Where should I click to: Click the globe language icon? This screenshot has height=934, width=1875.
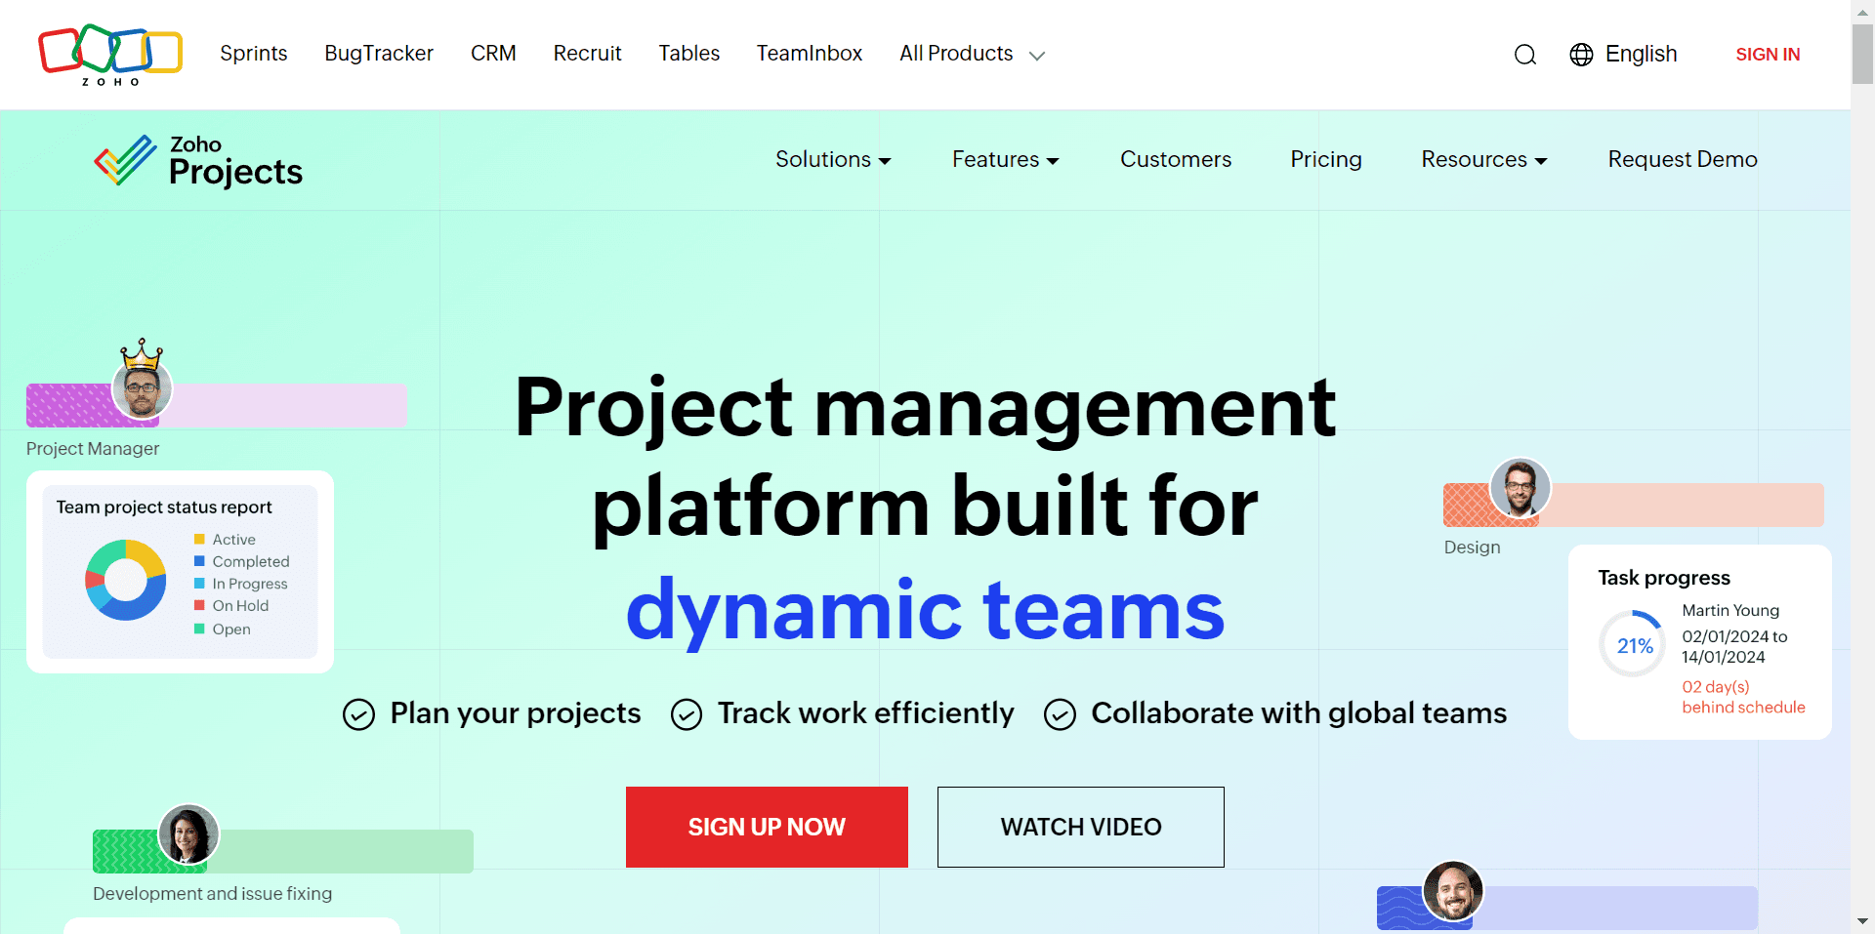coord(1580,55)
